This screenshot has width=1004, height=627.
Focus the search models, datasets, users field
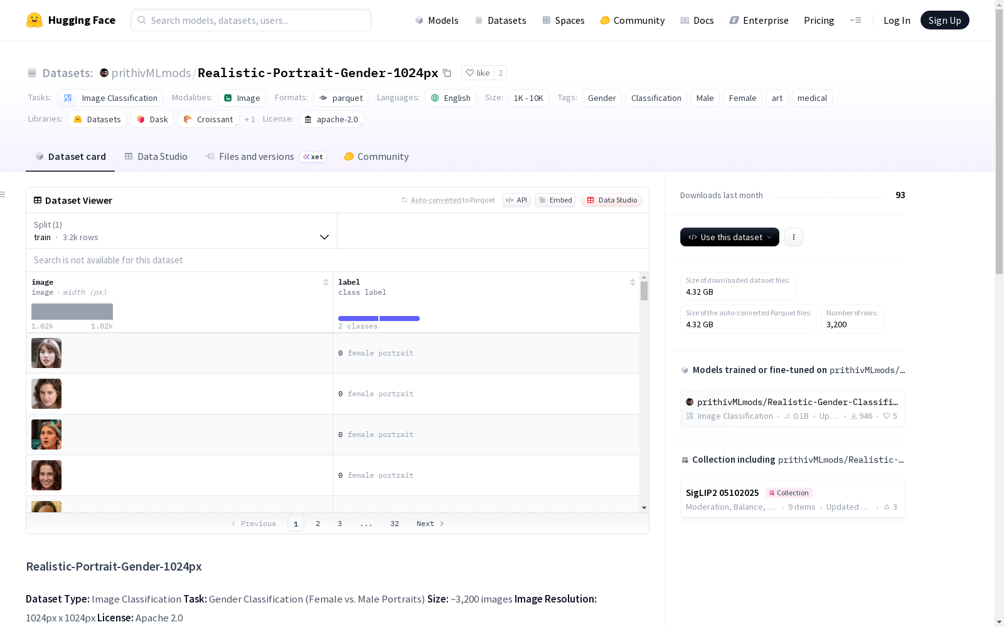click(251, 20)
